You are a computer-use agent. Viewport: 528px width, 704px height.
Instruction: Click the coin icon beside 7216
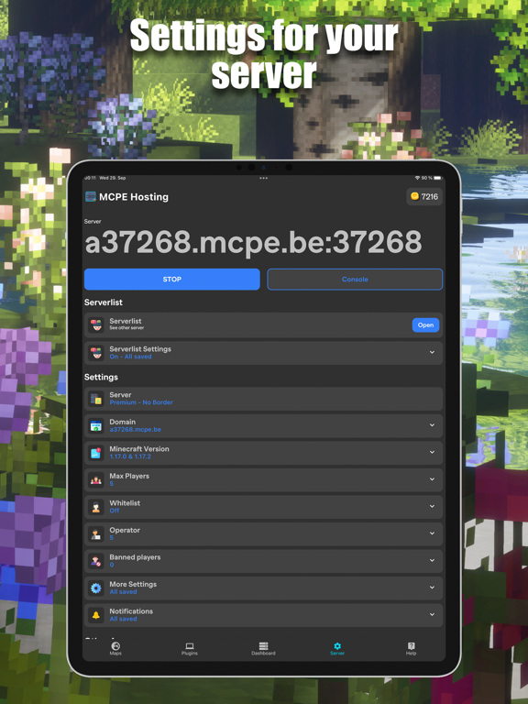pyautogui.click(x=415, y=196)
